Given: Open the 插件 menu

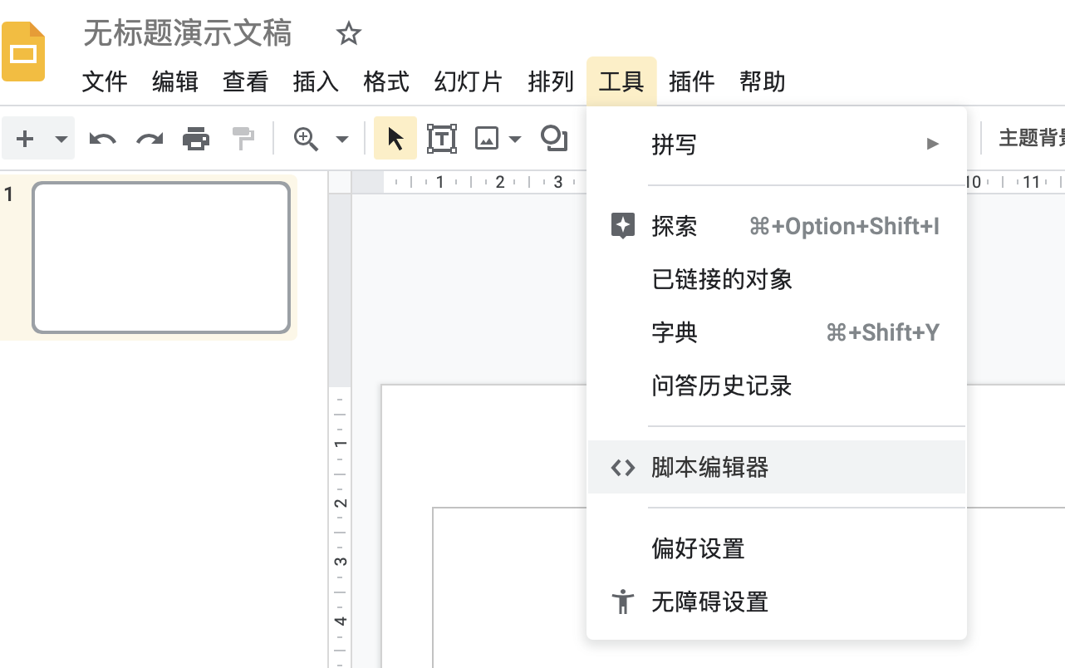Looking at the screenshot, I should [691, 81].
